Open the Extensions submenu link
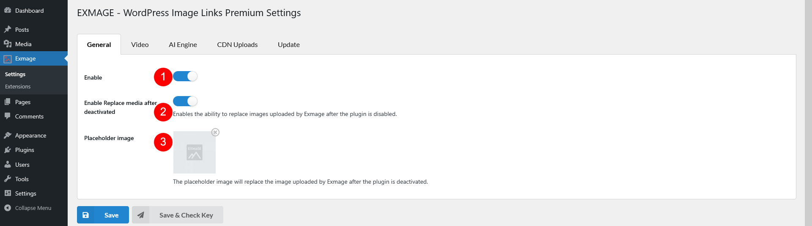812x226 pixels. [x=18, y=86]
